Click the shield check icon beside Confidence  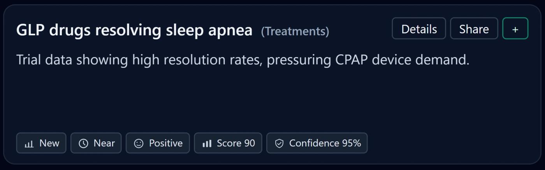point(279,144)
